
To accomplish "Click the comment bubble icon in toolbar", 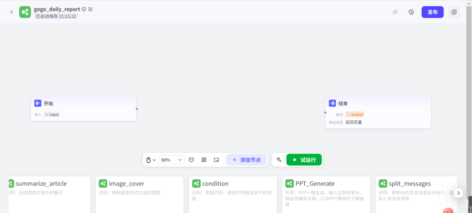I will 191,160.
